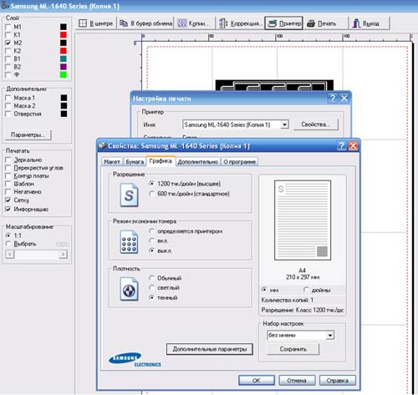Open the Набор настроек dropdown

point(330,335)
